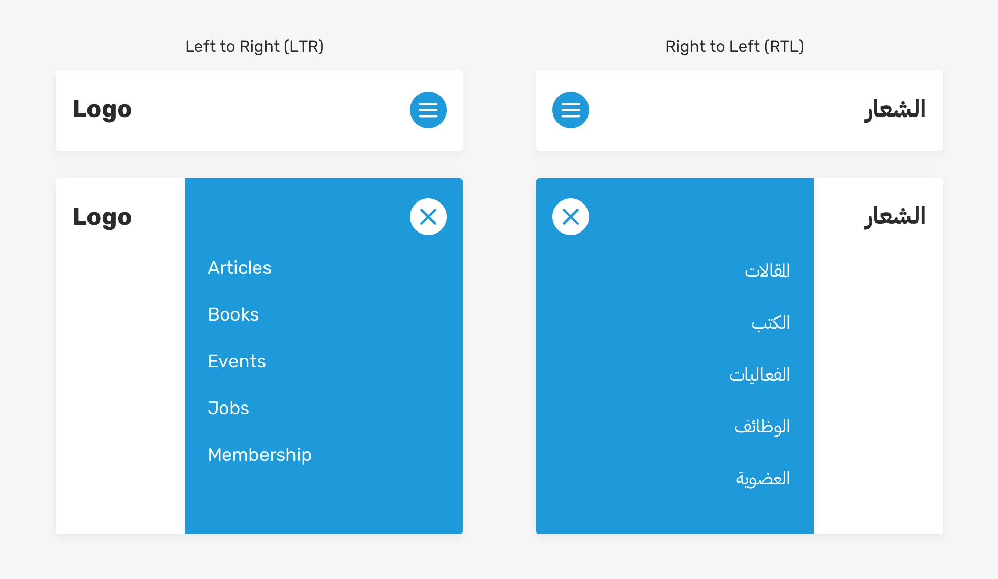The height and width of the screenshot is (579, 998).
Task: Select Jobs in the navigation menu
Action: click(x=228, y=408)
